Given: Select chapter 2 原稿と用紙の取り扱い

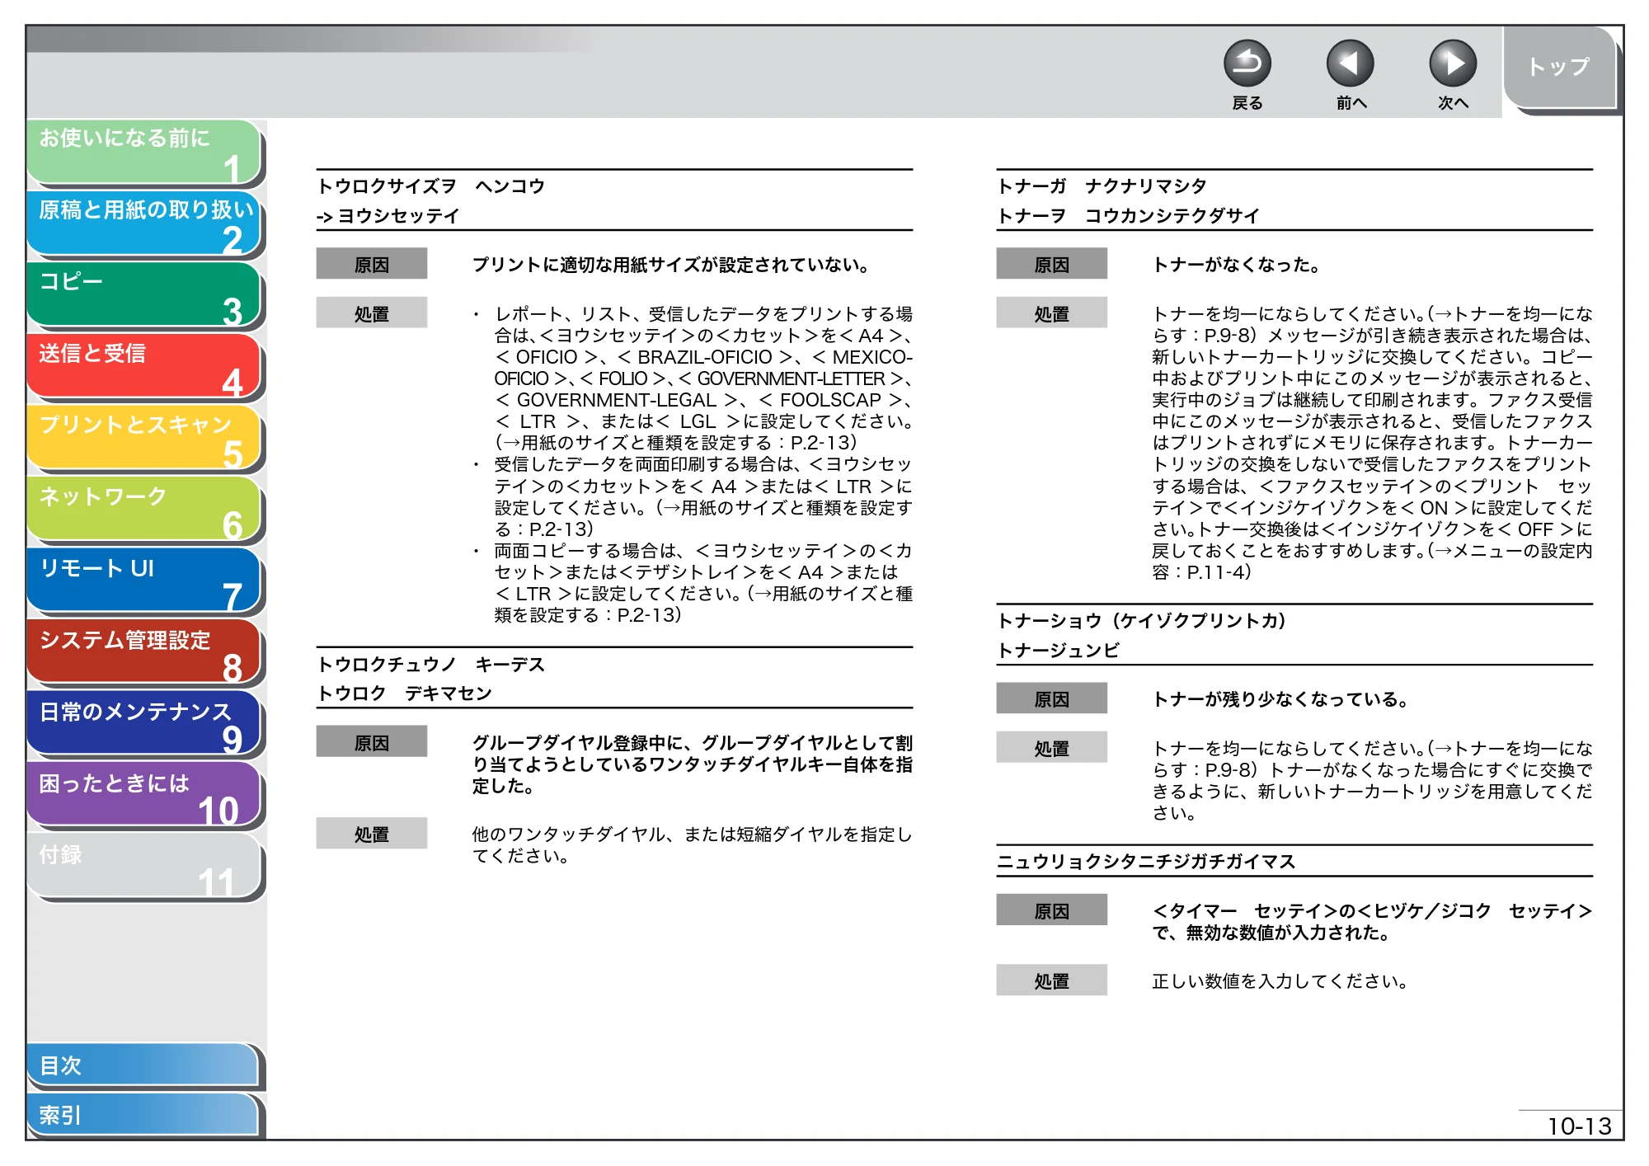Looking at the screenshot, I should coord(143,224).
